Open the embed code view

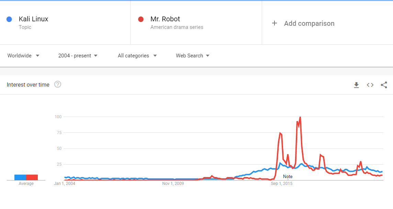(x=370, y=85)
